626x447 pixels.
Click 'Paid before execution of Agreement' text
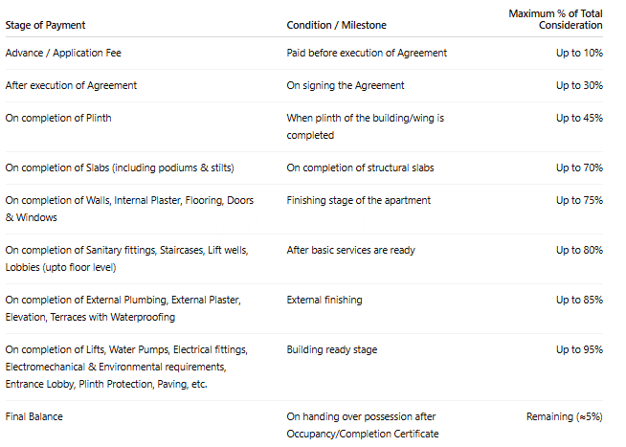click(x=367, y=53)
